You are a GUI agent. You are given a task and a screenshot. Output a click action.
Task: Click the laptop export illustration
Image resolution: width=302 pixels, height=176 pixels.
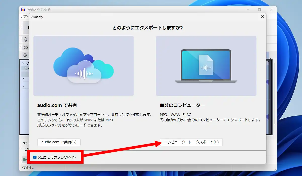206,66
